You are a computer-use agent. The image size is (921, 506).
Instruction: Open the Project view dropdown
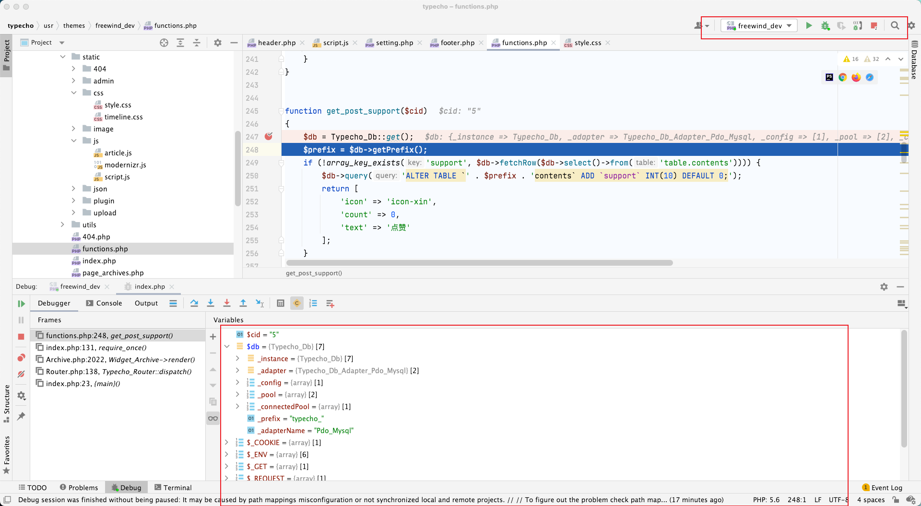[62, 43]
